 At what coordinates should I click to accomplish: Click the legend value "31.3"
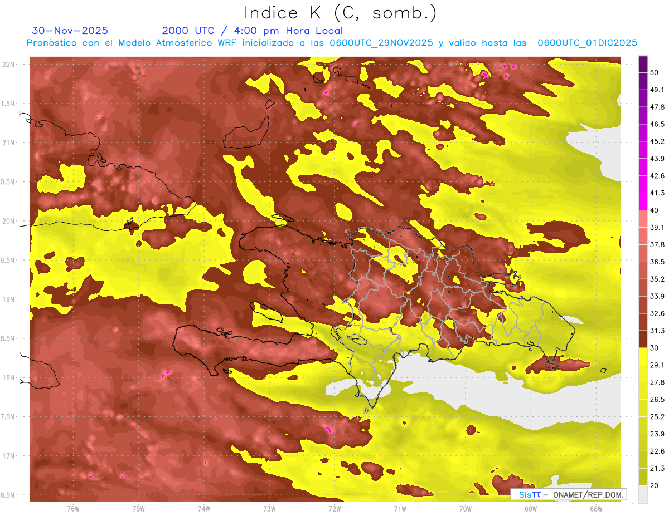tap(657, 331)
